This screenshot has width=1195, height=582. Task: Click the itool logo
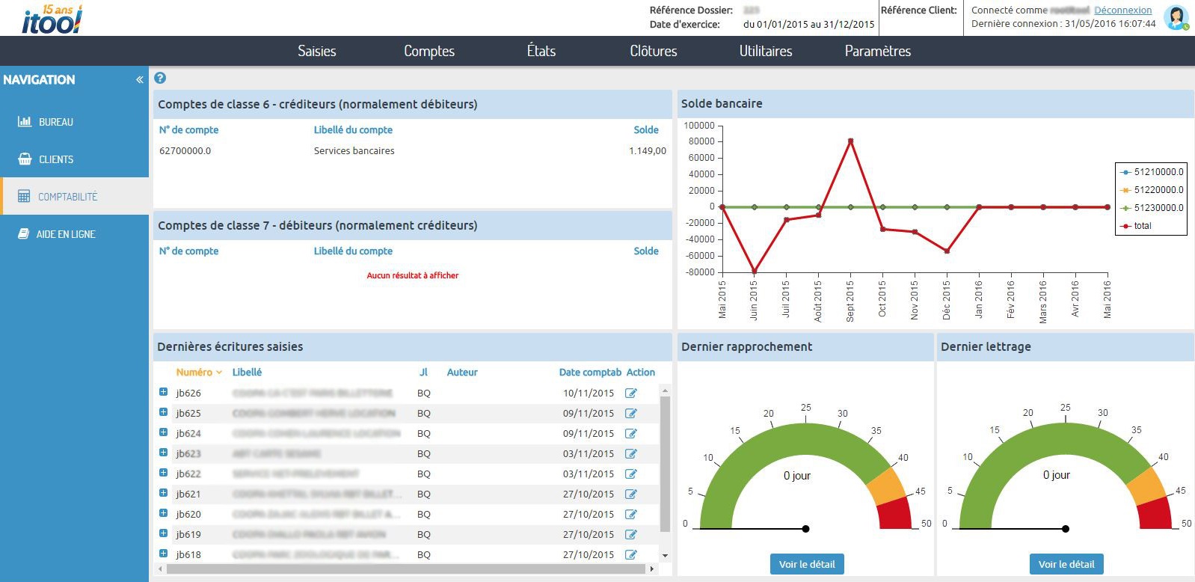(52, 19)
